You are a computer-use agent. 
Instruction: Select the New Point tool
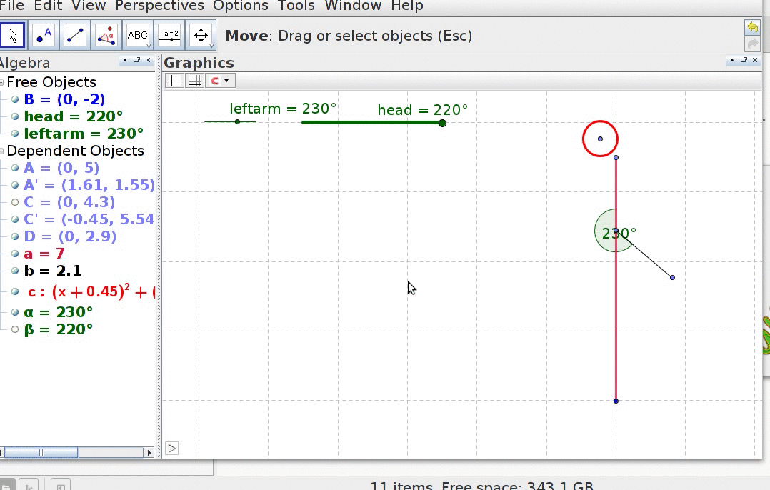[44, 35]
